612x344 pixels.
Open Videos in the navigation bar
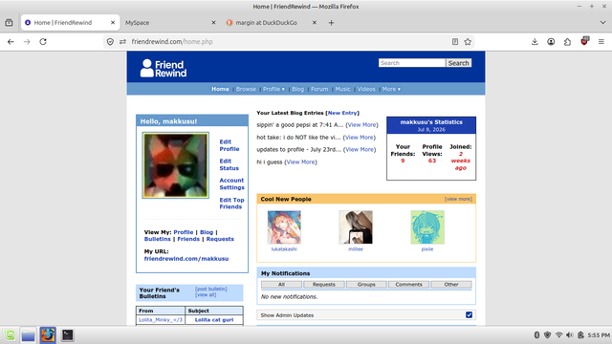[x=366, y=89]
